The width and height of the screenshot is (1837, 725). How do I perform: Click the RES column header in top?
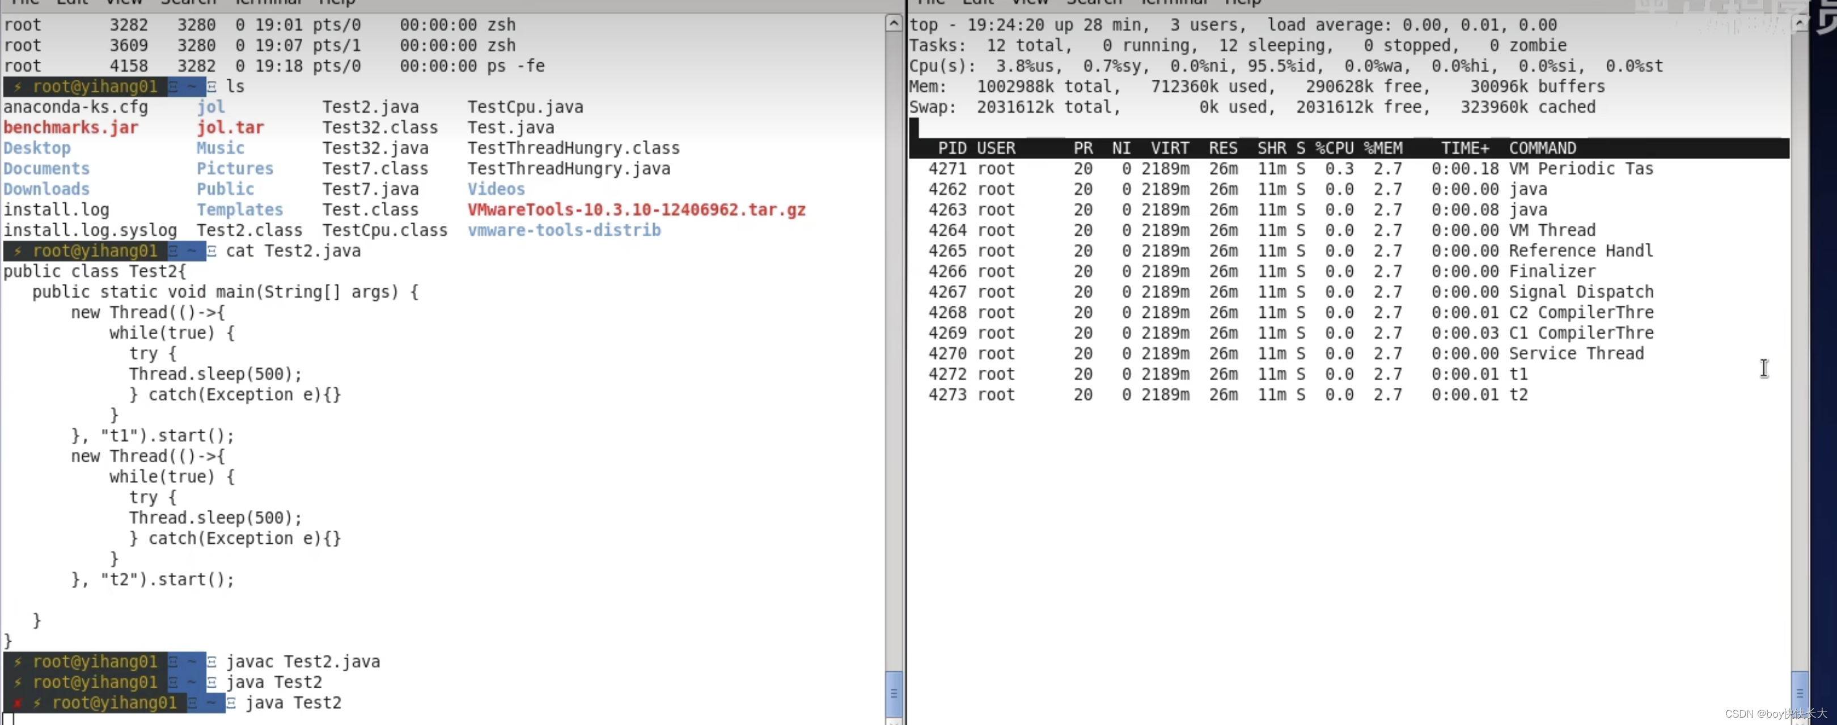(x=1223, y=148)
